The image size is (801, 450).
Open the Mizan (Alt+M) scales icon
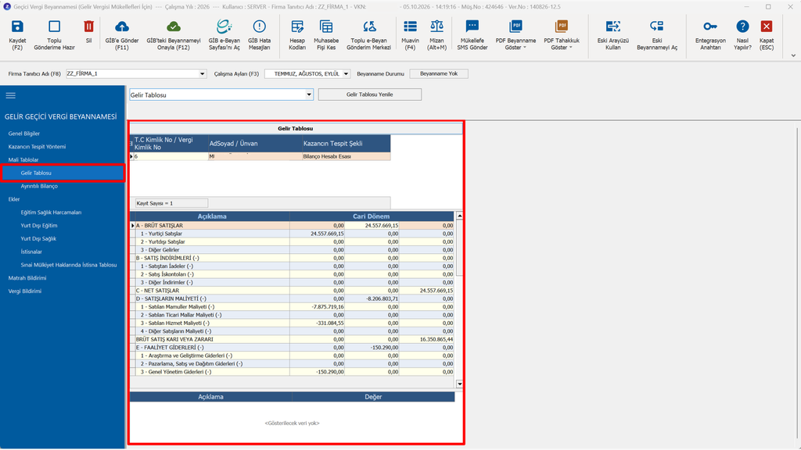pos(436,27)
